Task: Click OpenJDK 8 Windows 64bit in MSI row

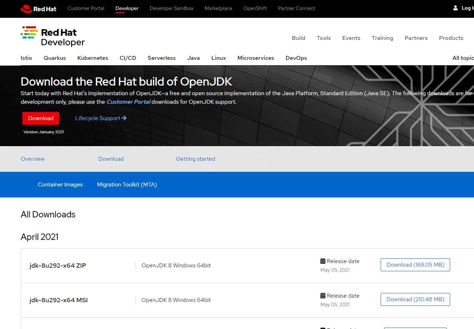Action: [x=176, y=300]
